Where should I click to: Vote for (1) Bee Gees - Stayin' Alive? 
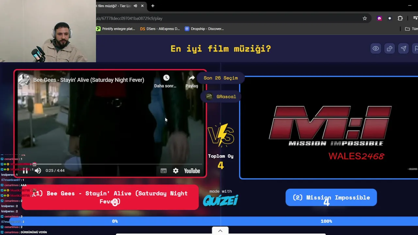coord(110,197)
